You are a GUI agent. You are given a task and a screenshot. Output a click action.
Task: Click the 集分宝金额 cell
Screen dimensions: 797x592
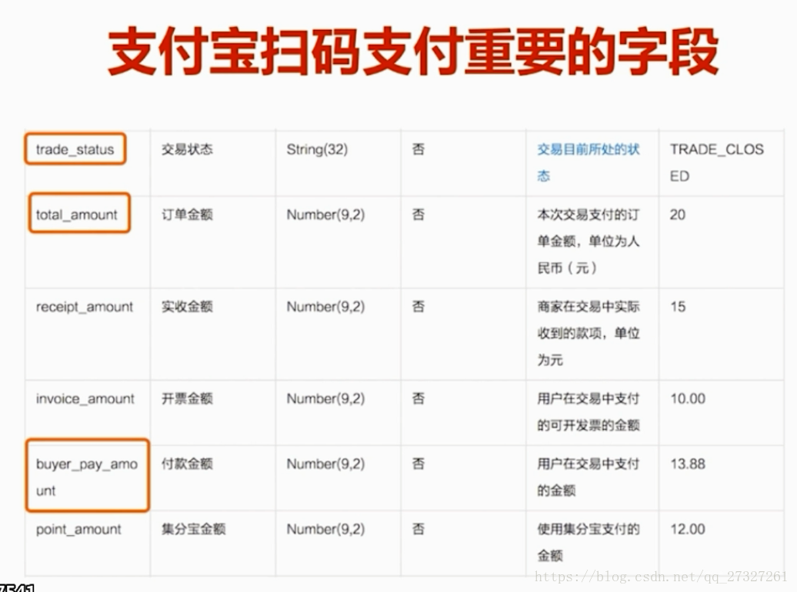point(193,530)
